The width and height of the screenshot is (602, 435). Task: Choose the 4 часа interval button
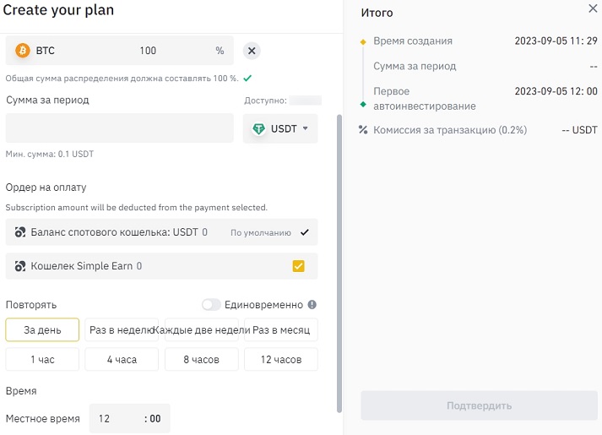(x=122, y=360)
